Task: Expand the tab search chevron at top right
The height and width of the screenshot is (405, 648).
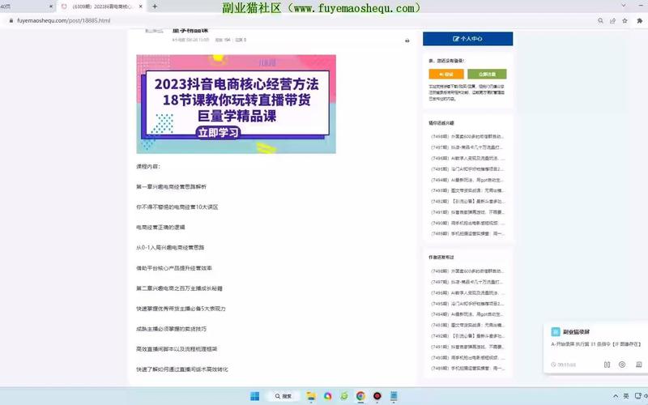Action: click(624, 6)
